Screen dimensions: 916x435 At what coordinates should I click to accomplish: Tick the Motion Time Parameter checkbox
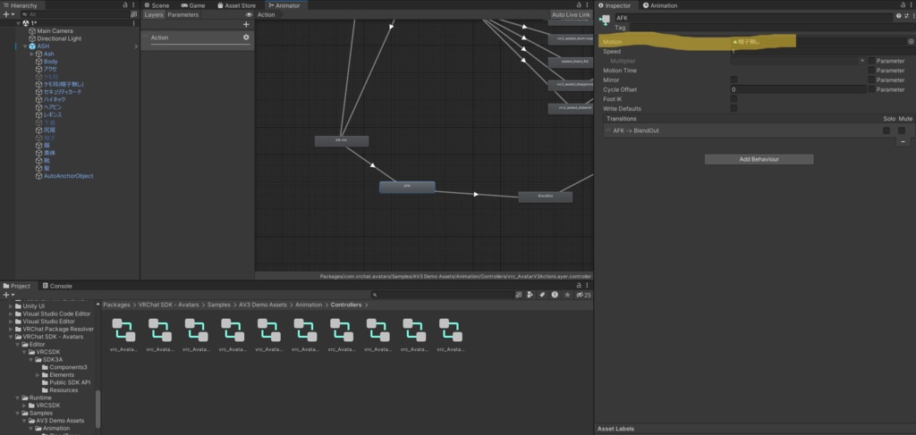pyautogui.click(x=871, y=71)
